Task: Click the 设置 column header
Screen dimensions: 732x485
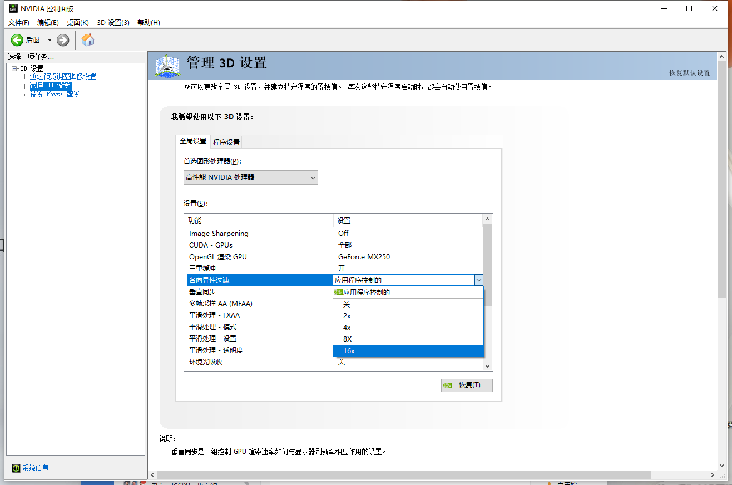Action: pyautogui.click(x=408, y=221)
